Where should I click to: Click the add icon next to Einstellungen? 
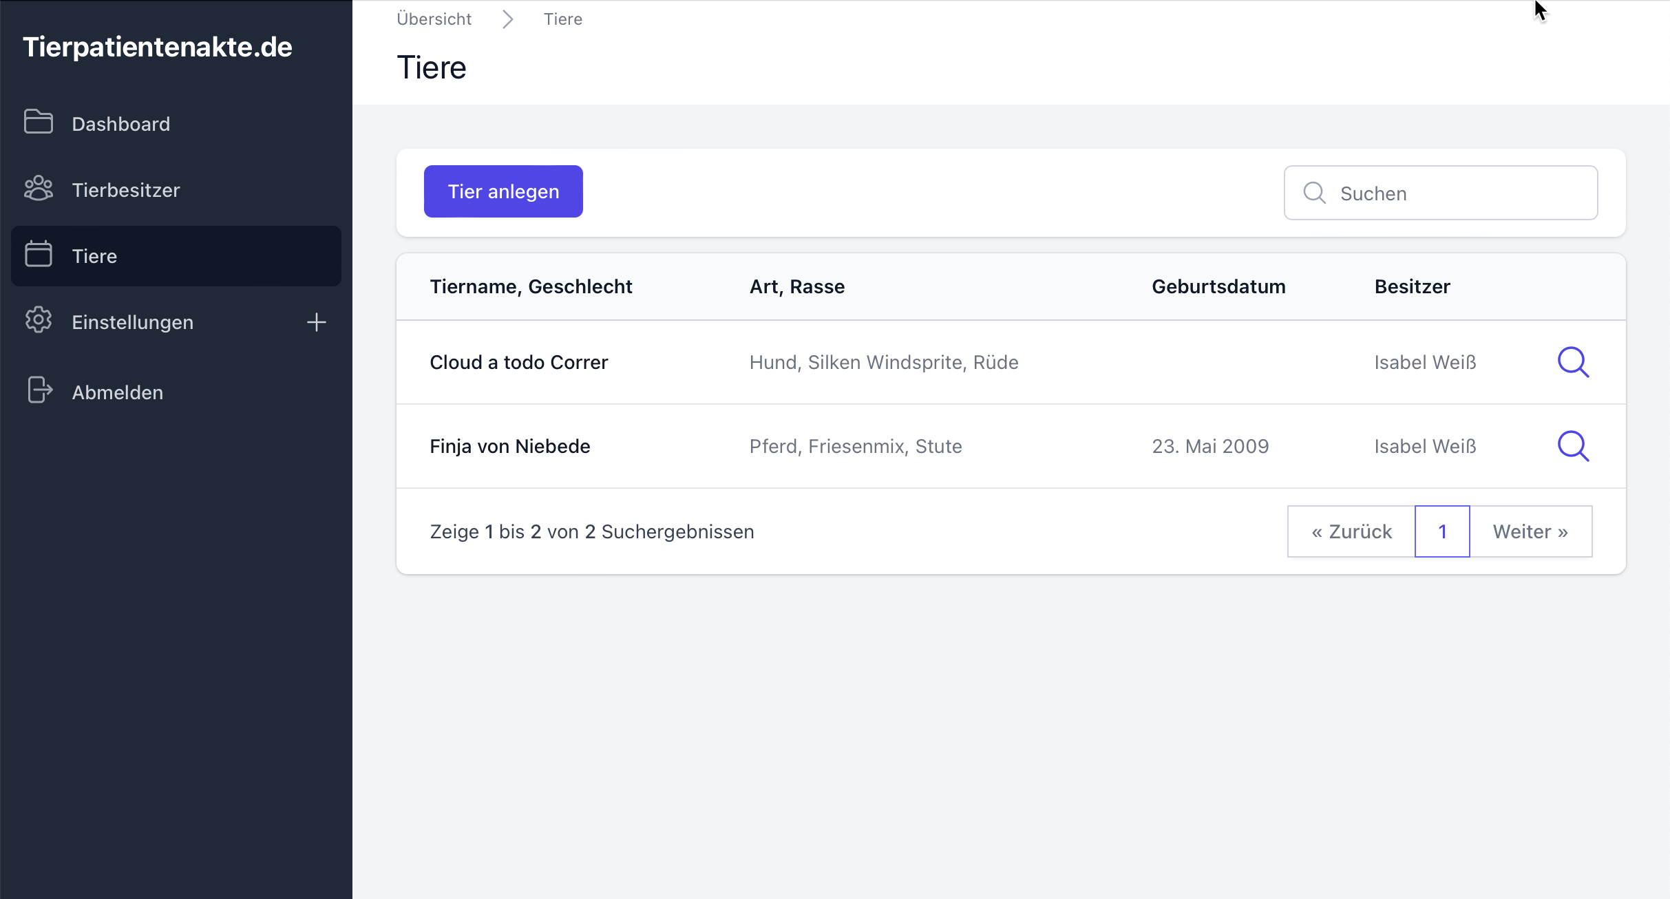[315, 322]
